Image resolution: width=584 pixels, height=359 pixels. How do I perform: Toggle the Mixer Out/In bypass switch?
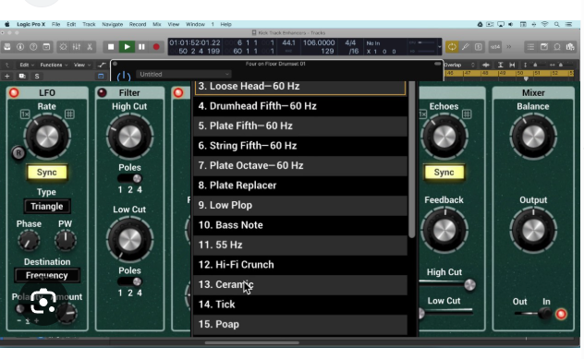(533, 314)
